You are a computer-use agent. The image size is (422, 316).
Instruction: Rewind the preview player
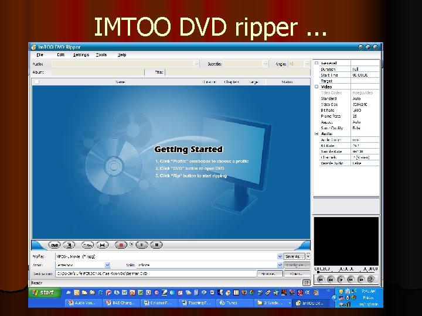350,280
